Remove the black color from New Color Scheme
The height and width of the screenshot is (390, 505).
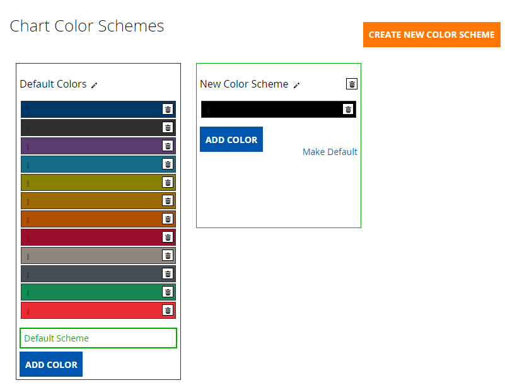pyautogui.click(x=348, y=109)
